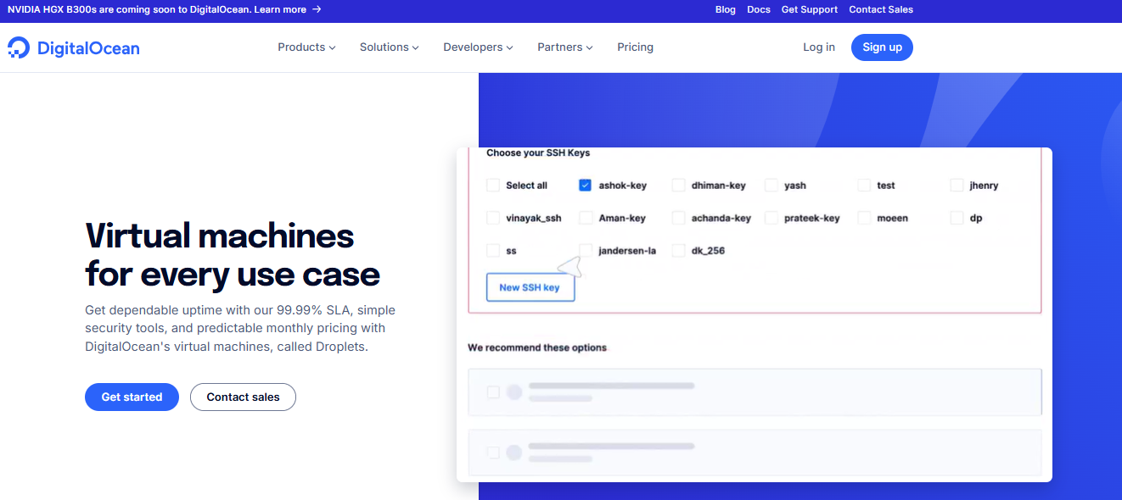Enable the Select all checkbox
Viewport: 1122px width, 500px height.
tap(493, 185)
